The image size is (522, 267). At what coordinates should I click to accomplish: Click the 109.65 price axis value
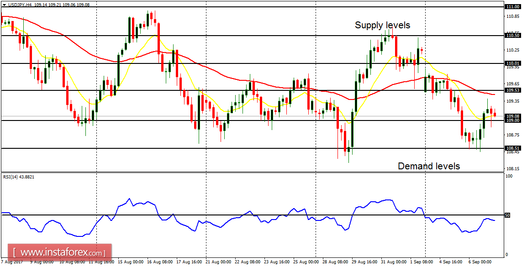click(x=513, y=84)
